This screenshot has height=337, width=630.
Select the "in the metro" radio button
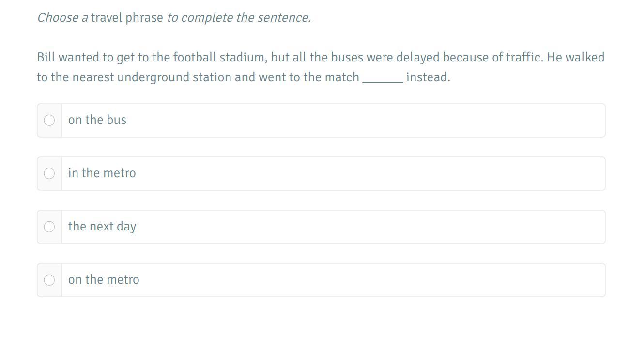click(49, 173)
